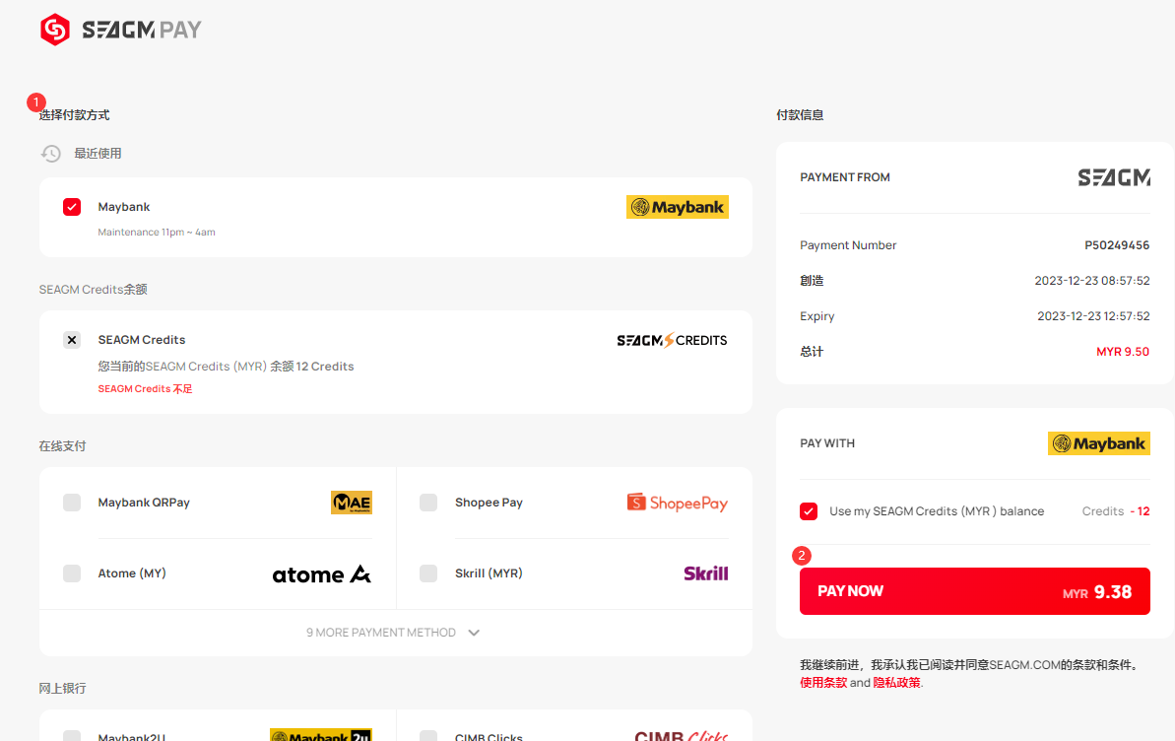Screen dimensions: 1175x741
Task: Click the Pay Now button
Action: pyautogui.click(x=975, y=591)
